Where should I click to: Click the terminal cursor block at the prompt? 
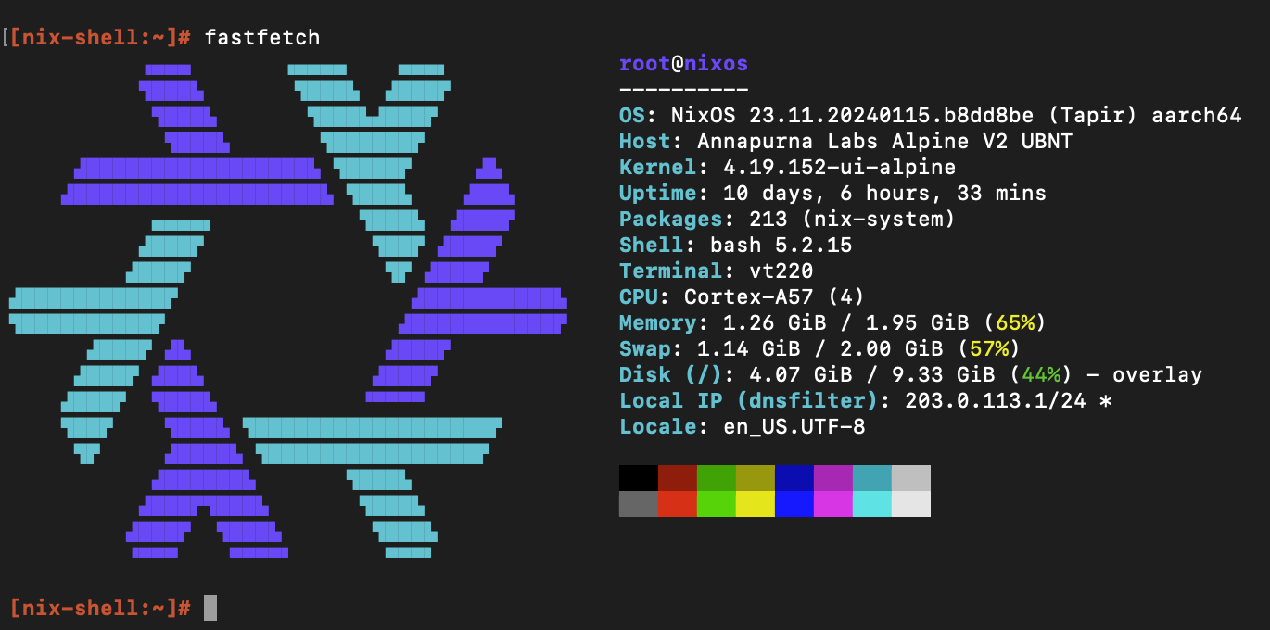pos(210,608)
